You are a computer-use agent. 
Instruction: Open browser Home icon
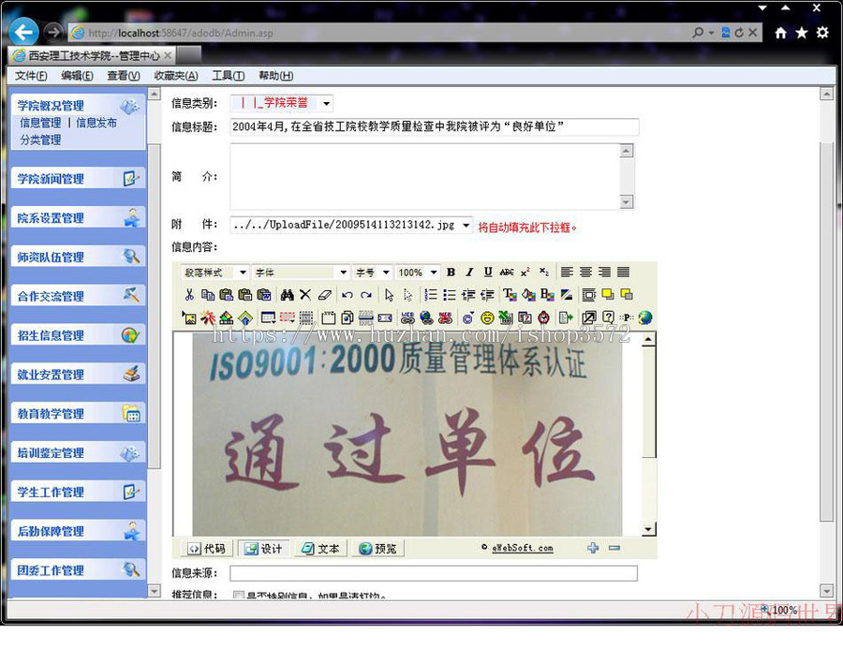pyautogui.click(x=780, y=33)
